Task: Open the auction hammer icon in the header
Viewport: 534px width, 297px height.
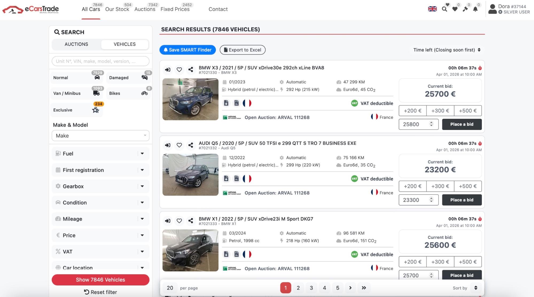Action: (465, 9)
